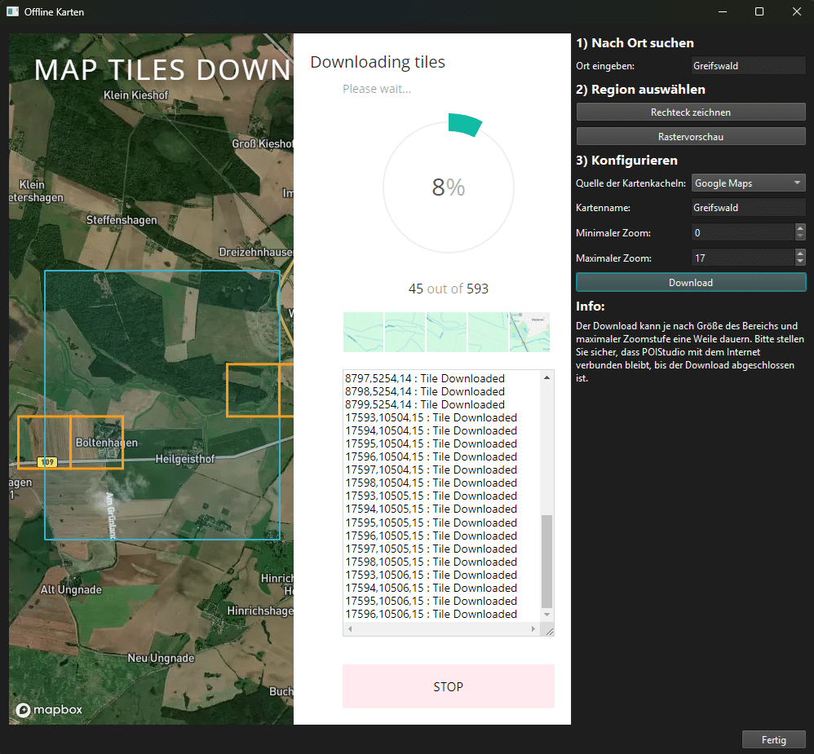This screenshot has width=814, height=754.
Task: Click the Mapbox logo on the map
Action: [x=50, y=709]
